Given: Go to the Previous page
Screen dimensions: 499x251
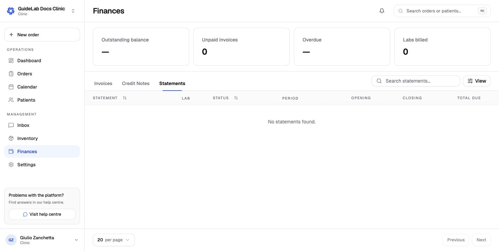Looking at the screenshot, I should click(456, 240).
